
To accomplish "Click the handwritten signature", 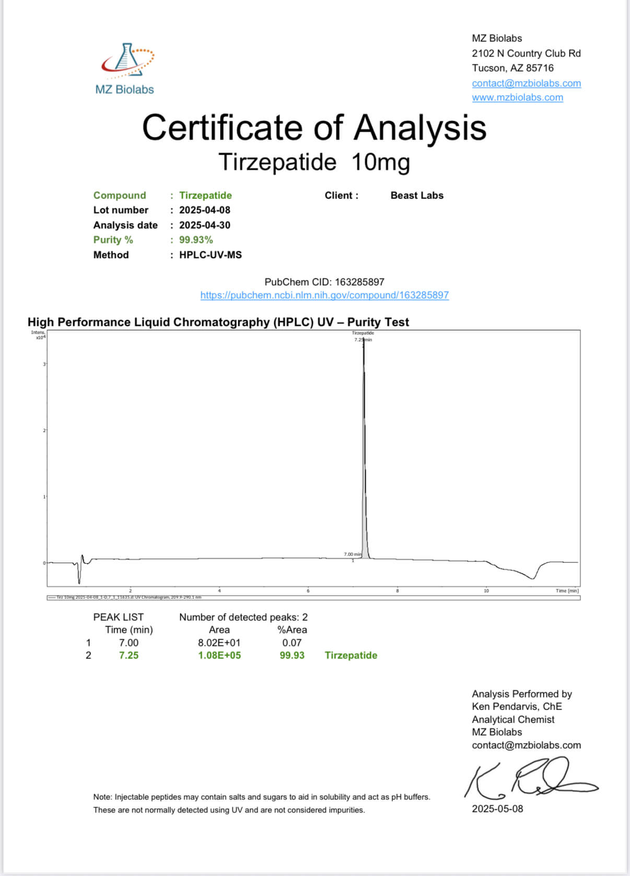I will pos(528,779).
